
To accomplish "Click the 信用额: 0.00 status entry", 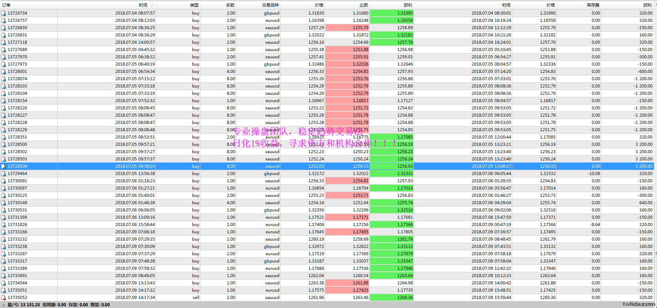I will [x=54, y=305].
